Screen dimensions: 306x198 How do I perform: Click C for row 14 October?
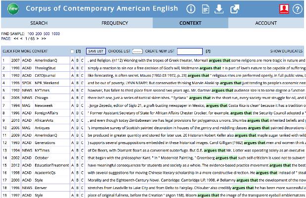82,158
